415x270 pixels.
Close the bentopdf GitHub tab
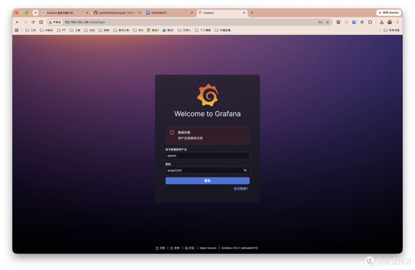click(x=140, y=13)
